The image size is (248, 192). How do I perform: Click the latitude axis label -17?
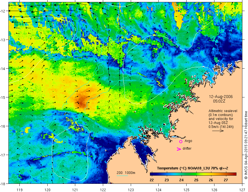pos(3,155)
